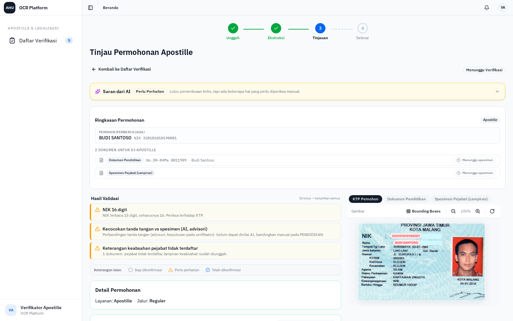Open Daftar Verifikasi in sidebar
This screenshot has width=513, height=321.
pyautogui.click(x=41, y=40)
